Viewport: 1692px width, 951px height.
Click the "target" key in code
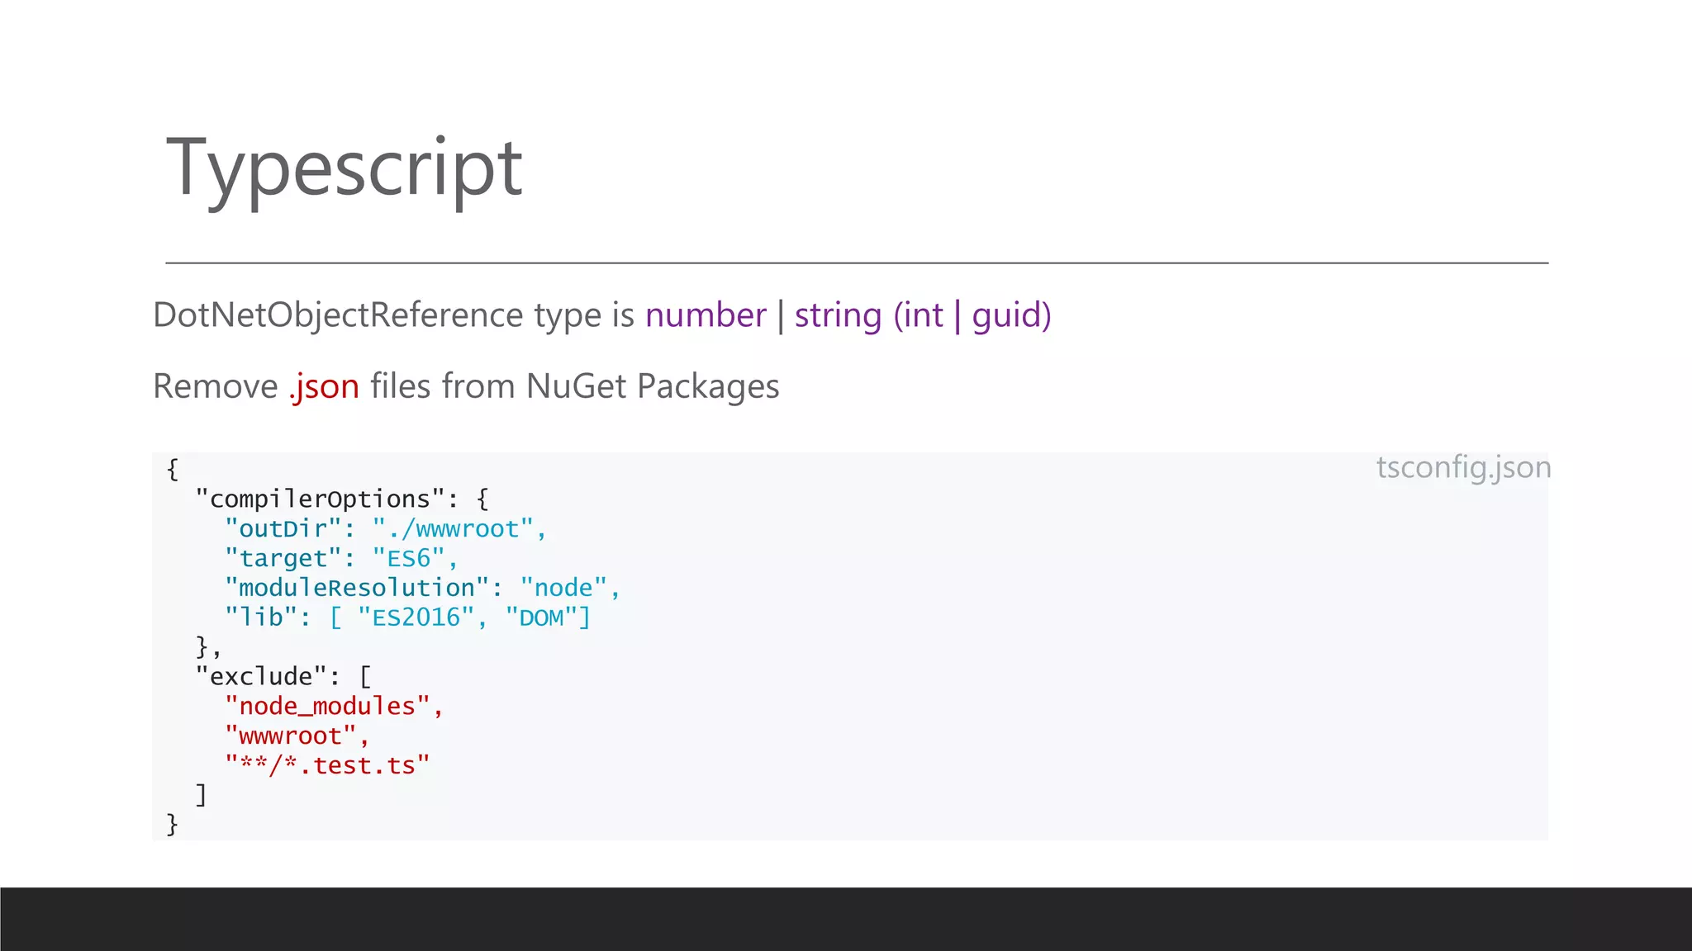coord(283,558)
